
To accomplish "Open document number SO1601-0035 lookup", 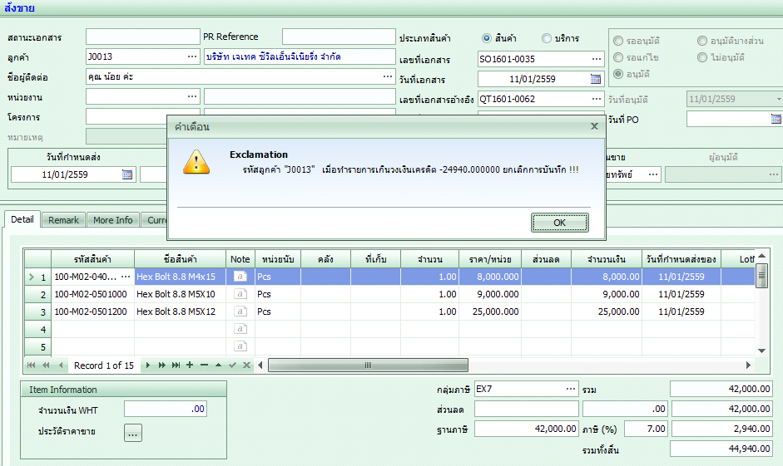I will pos(596,59).
